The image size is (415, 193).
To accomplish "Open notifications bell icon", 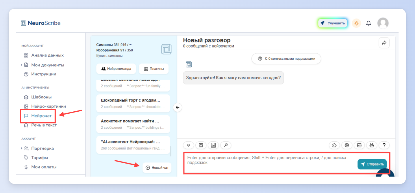I will pos(368,23).
